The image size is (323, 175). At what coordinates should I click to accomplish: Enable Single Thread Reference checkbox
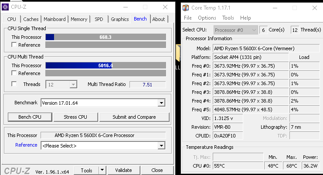click(x=14, y=45)
